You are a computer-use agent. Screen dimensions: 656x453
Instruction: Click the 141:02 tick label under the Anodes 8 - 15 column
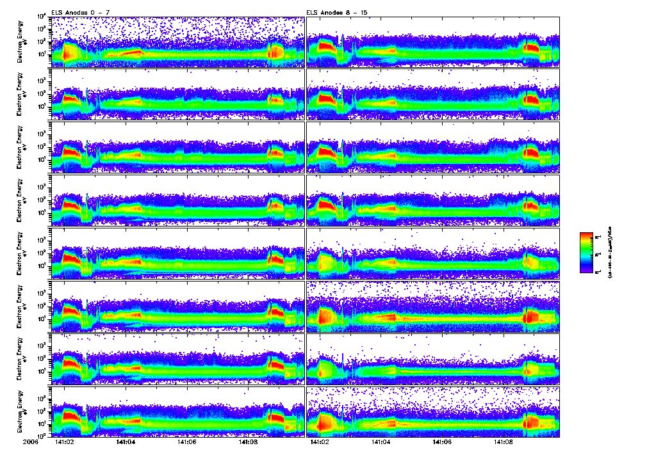coord(320,441)
